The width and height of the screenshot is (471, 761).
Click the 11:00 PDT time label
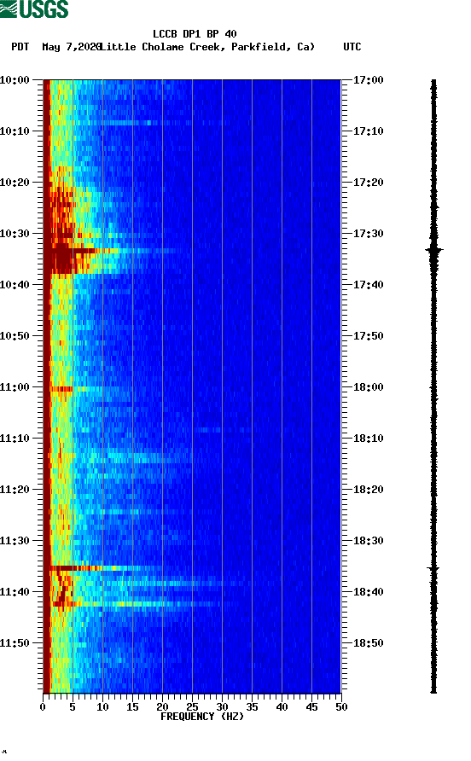(15, 387)
